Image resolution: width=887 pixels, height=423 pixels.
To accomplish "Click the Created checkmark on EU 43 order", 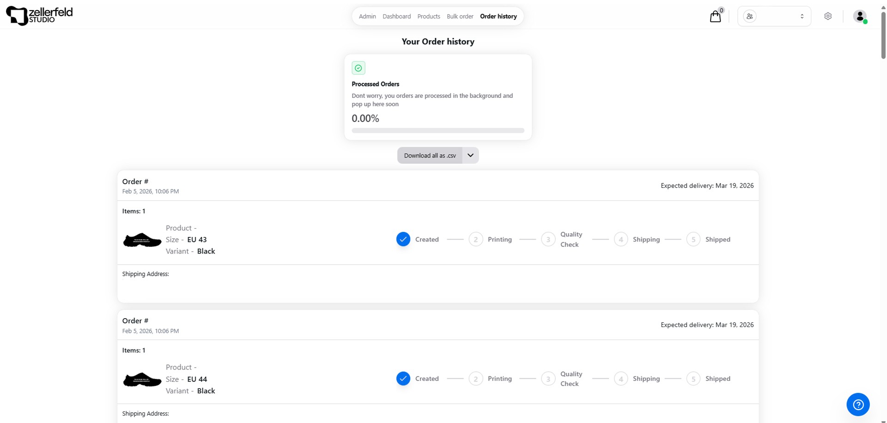I will [x=403, y=239].
